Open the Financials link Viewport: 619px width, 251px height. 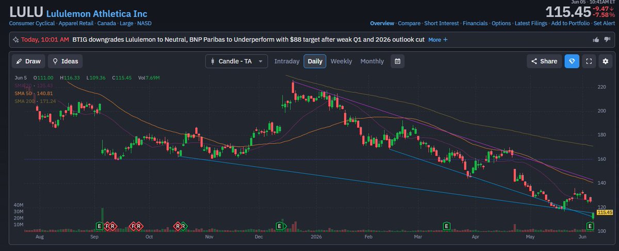tap(475, 24)
